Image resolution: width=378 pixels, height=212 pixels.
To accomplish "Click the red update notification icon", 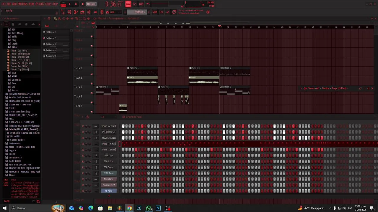I will point(208,12).
